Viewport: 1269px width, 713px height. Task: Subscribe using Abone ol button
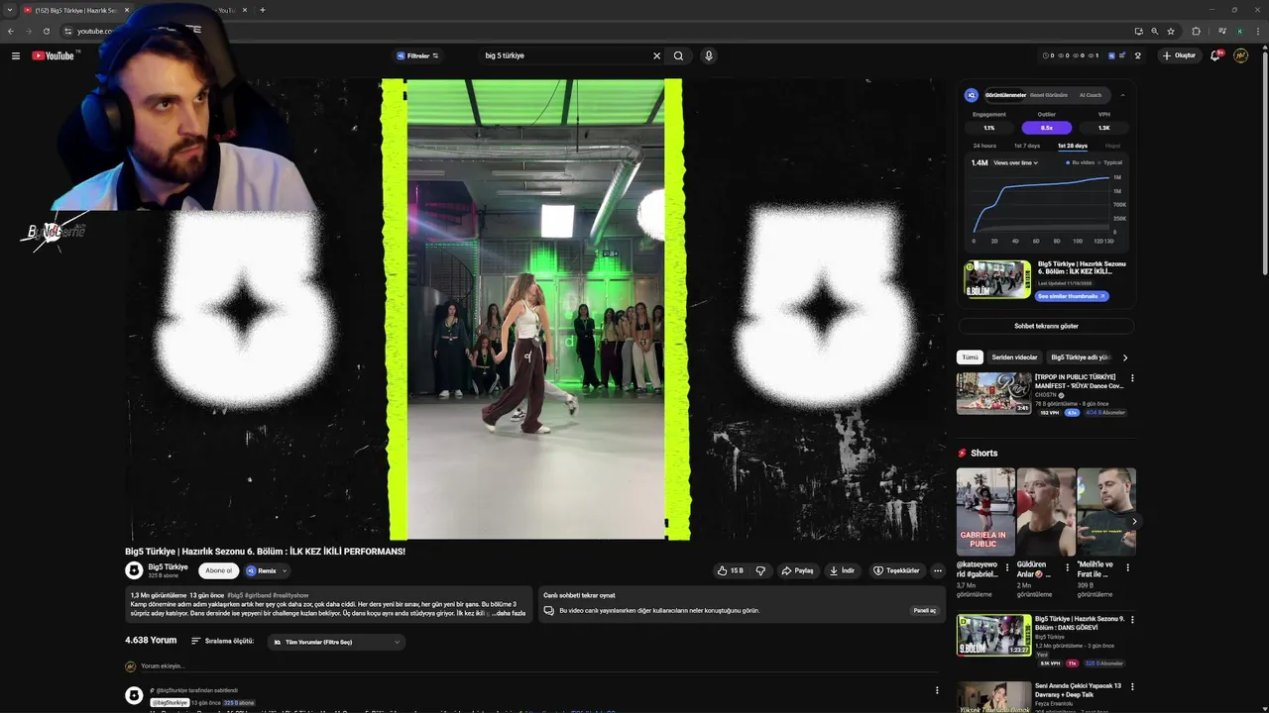coord(218,570)
